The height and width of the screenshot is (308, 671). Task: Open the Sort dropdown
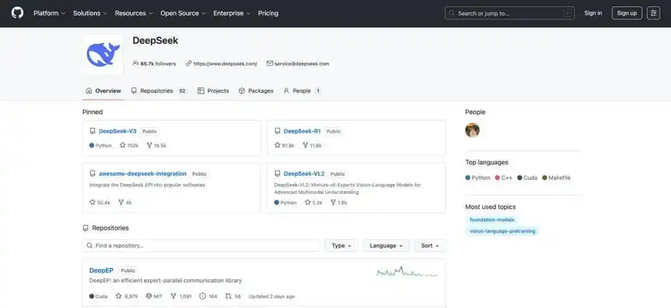[429, 246]
